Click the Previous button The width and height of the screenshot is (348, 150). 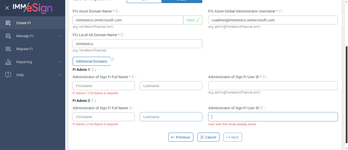(x=181, y=137)
